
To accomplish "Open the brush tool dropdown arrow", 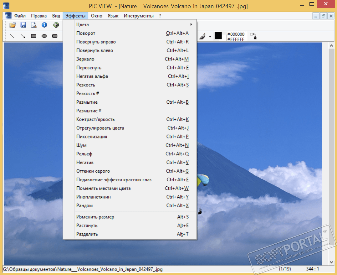I will coord(210,36).
